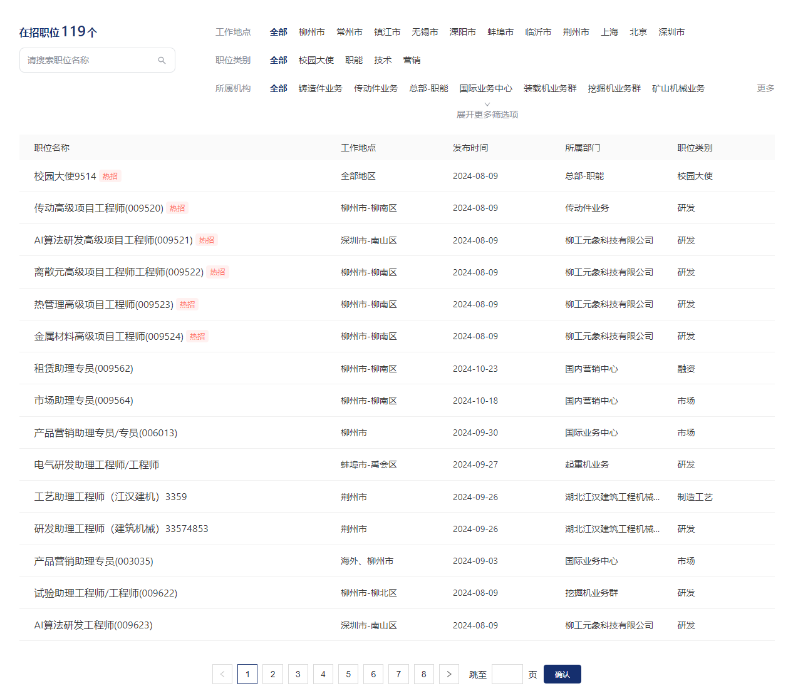This screenshot has height=691, width=793.
Task: Show 更多 organizations
Action: [765, 88]
